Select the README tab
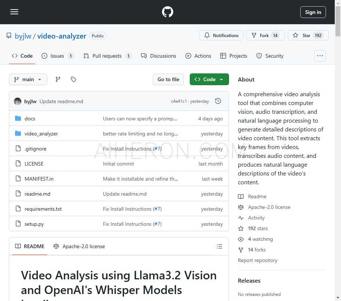This screenshot has height=301, width=341. [30, 246]
